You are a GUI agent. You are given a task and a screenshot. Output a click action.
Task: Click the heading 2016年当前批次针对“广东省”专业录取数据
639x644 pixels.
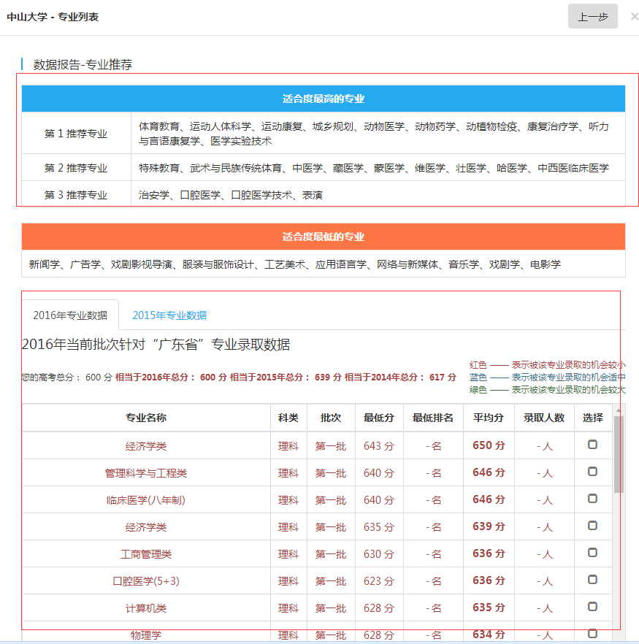[x=156, y=344]
